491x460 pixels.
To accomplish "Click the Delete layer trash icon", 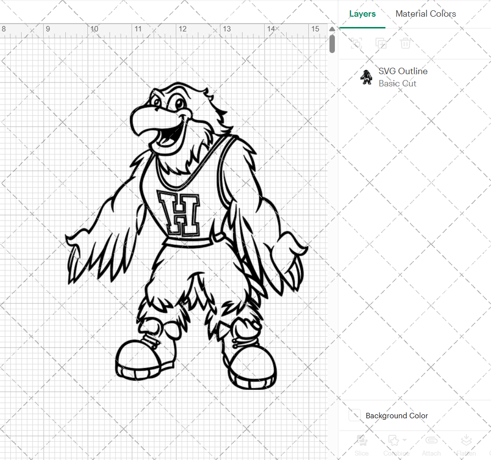I will pos(405,43).
